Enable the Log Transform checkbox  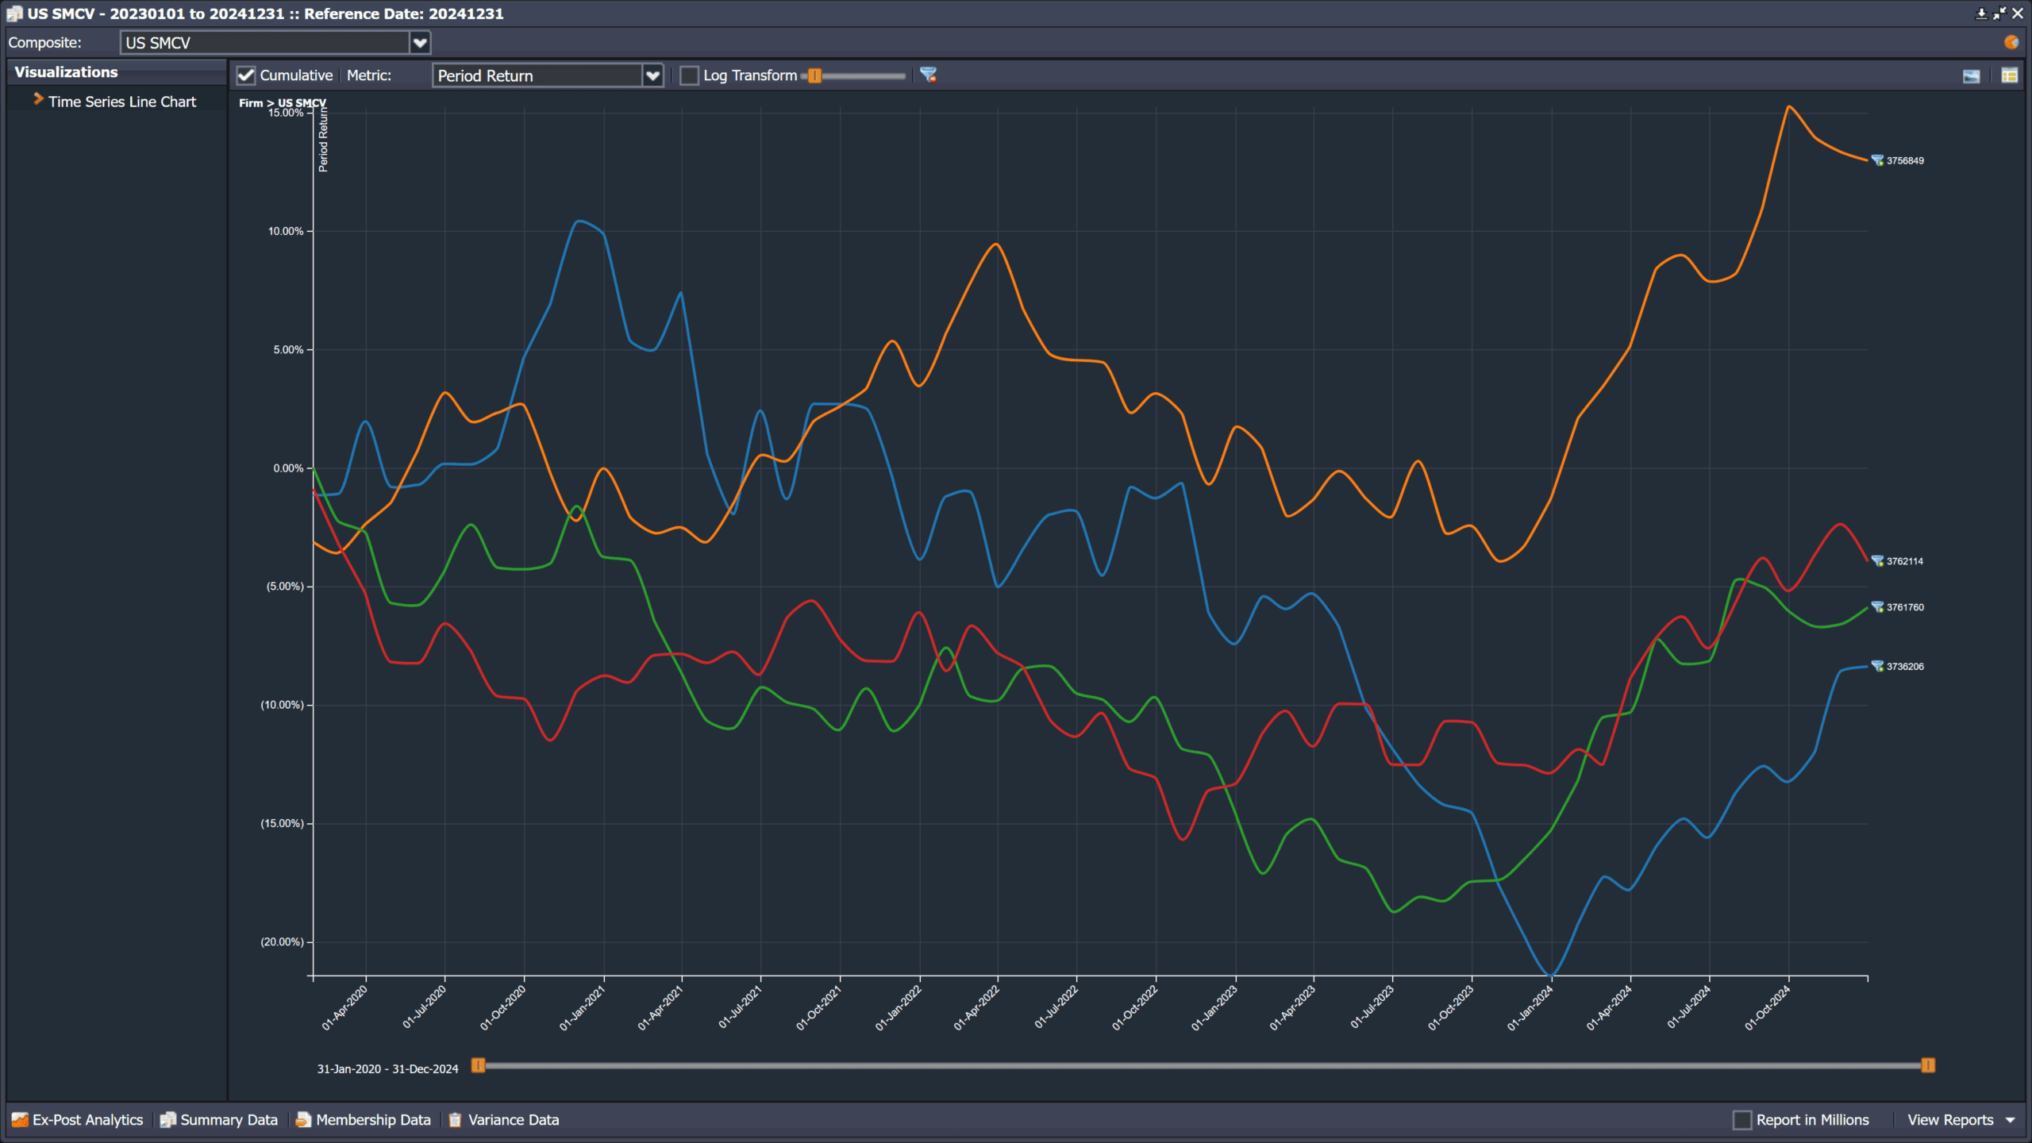click(x=690, y=75)
